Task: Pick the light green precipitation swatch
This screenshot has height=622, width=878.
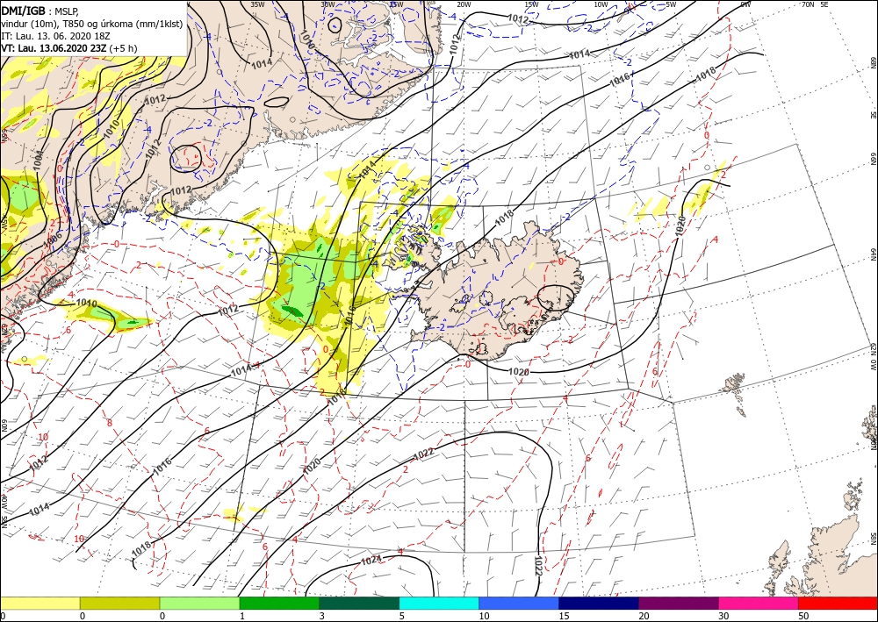Action: 199,603
